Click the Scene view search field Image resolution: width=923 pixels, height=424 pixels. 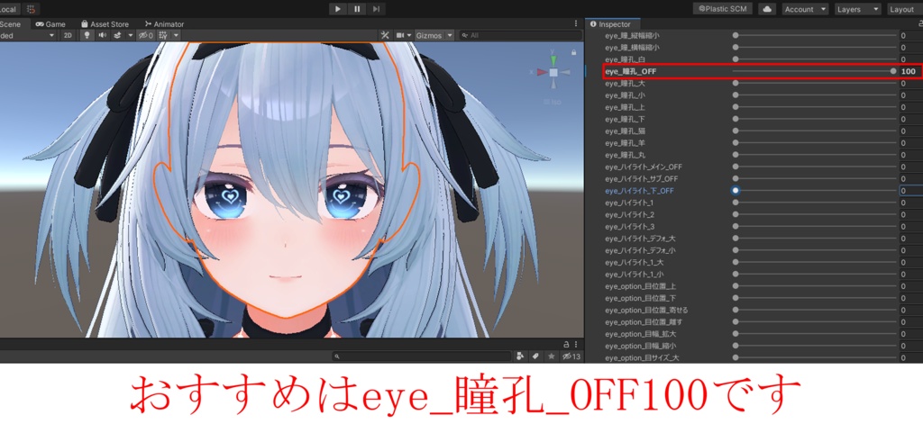[x=520, y=35]
